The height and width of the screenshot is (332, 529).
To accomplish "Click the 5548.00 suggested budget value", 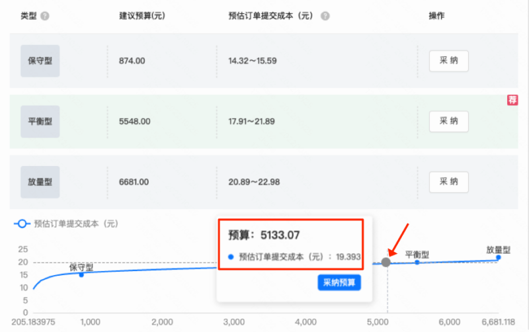I will [135, 122].
